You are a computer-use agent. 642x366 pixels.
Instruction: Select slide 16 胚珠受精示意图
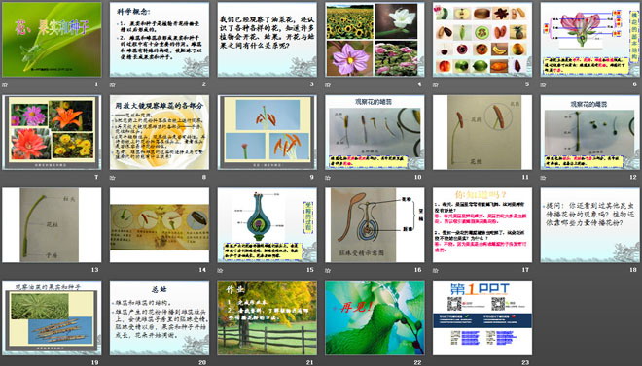coord(374,225)
